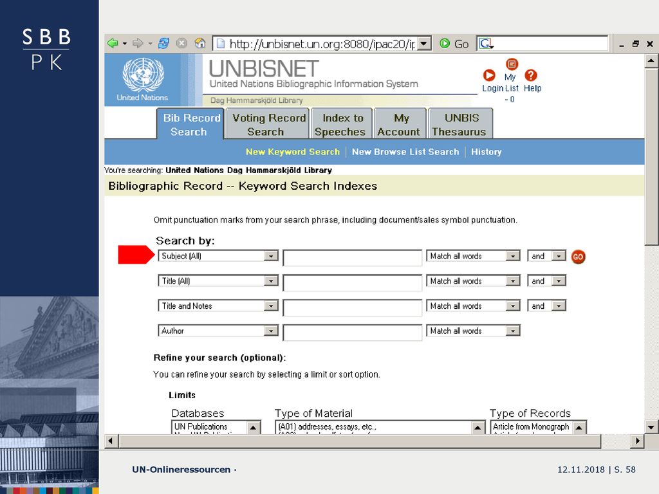Viewport: 659px width, 494px height.
Task: Open Match all words dropdown in Title and Notes row
Action: point(513,306)
